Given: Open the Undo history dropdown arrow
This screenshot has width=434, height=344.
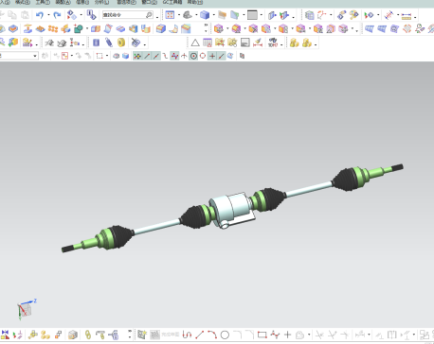Looking at the screenshot, I should click(x=48, y=15).
